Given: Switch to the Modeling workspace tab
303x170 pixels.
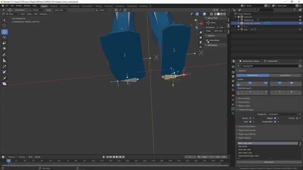Looking at the screenshot, I should tap(53, 6).
